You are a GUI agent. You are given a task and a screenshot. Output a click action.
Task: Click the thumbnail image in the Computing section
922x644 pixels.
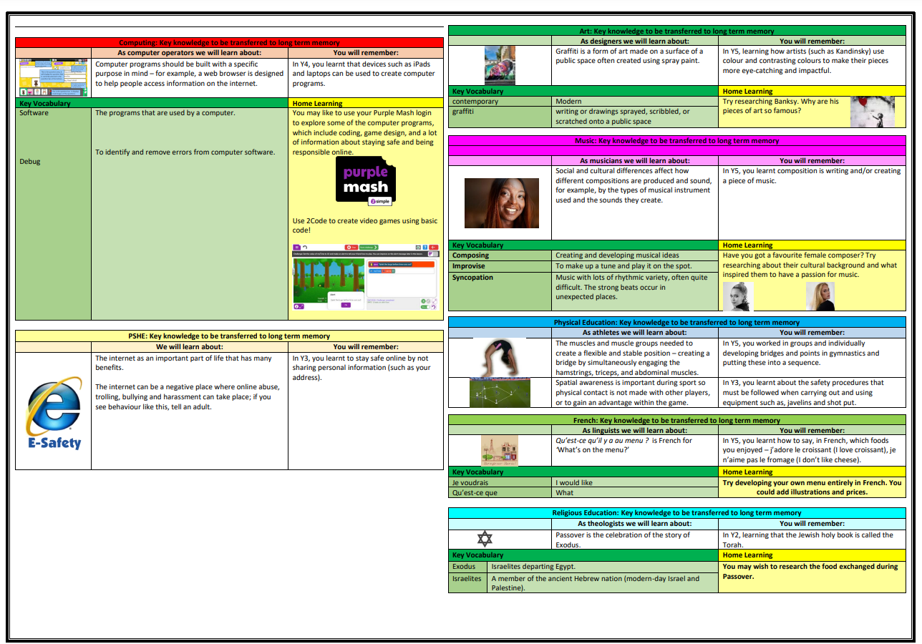[x=53, y=77]
